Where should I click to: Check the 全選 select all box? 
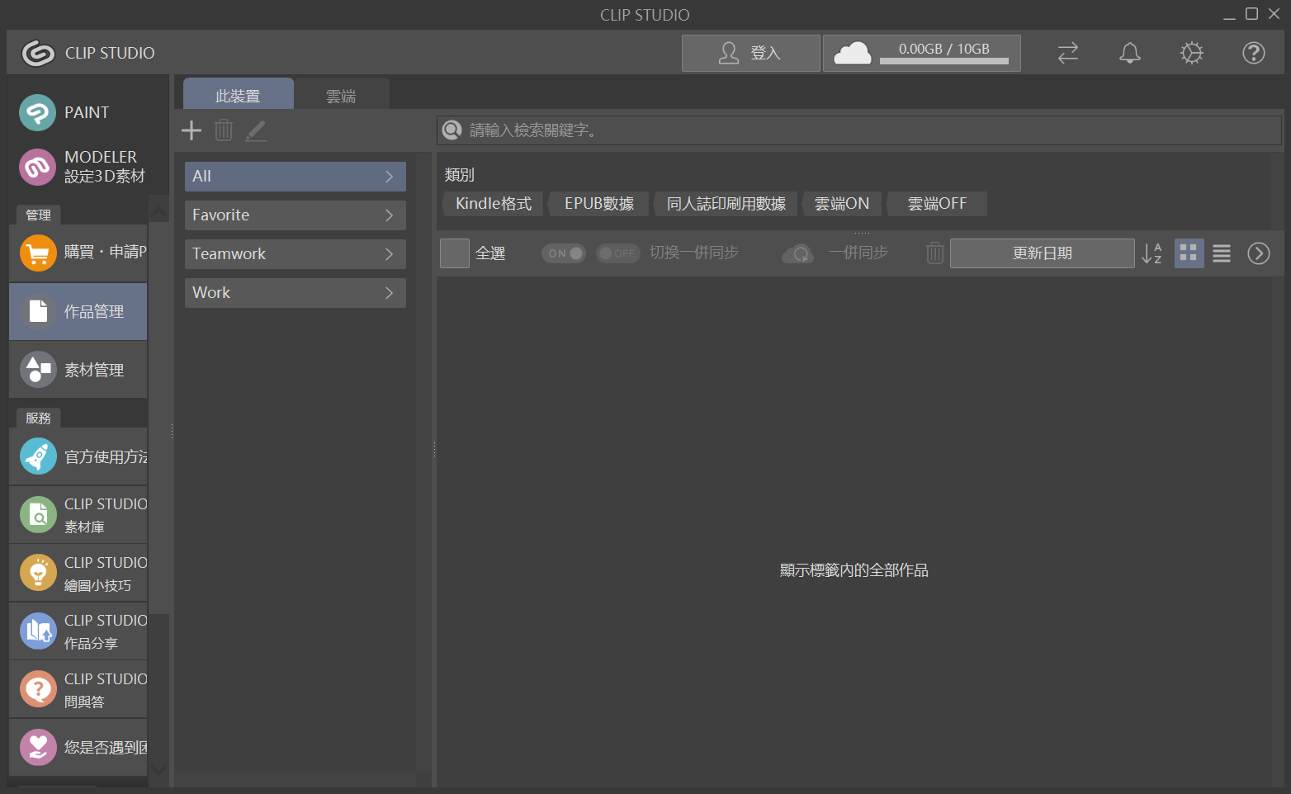click(455, 253)
